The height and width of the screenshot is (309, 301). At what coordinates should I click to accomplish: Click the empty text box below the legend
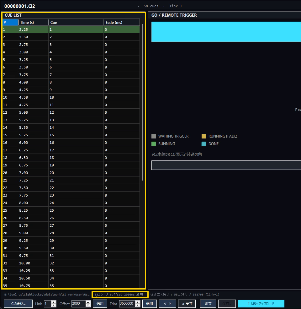(226, 165)
